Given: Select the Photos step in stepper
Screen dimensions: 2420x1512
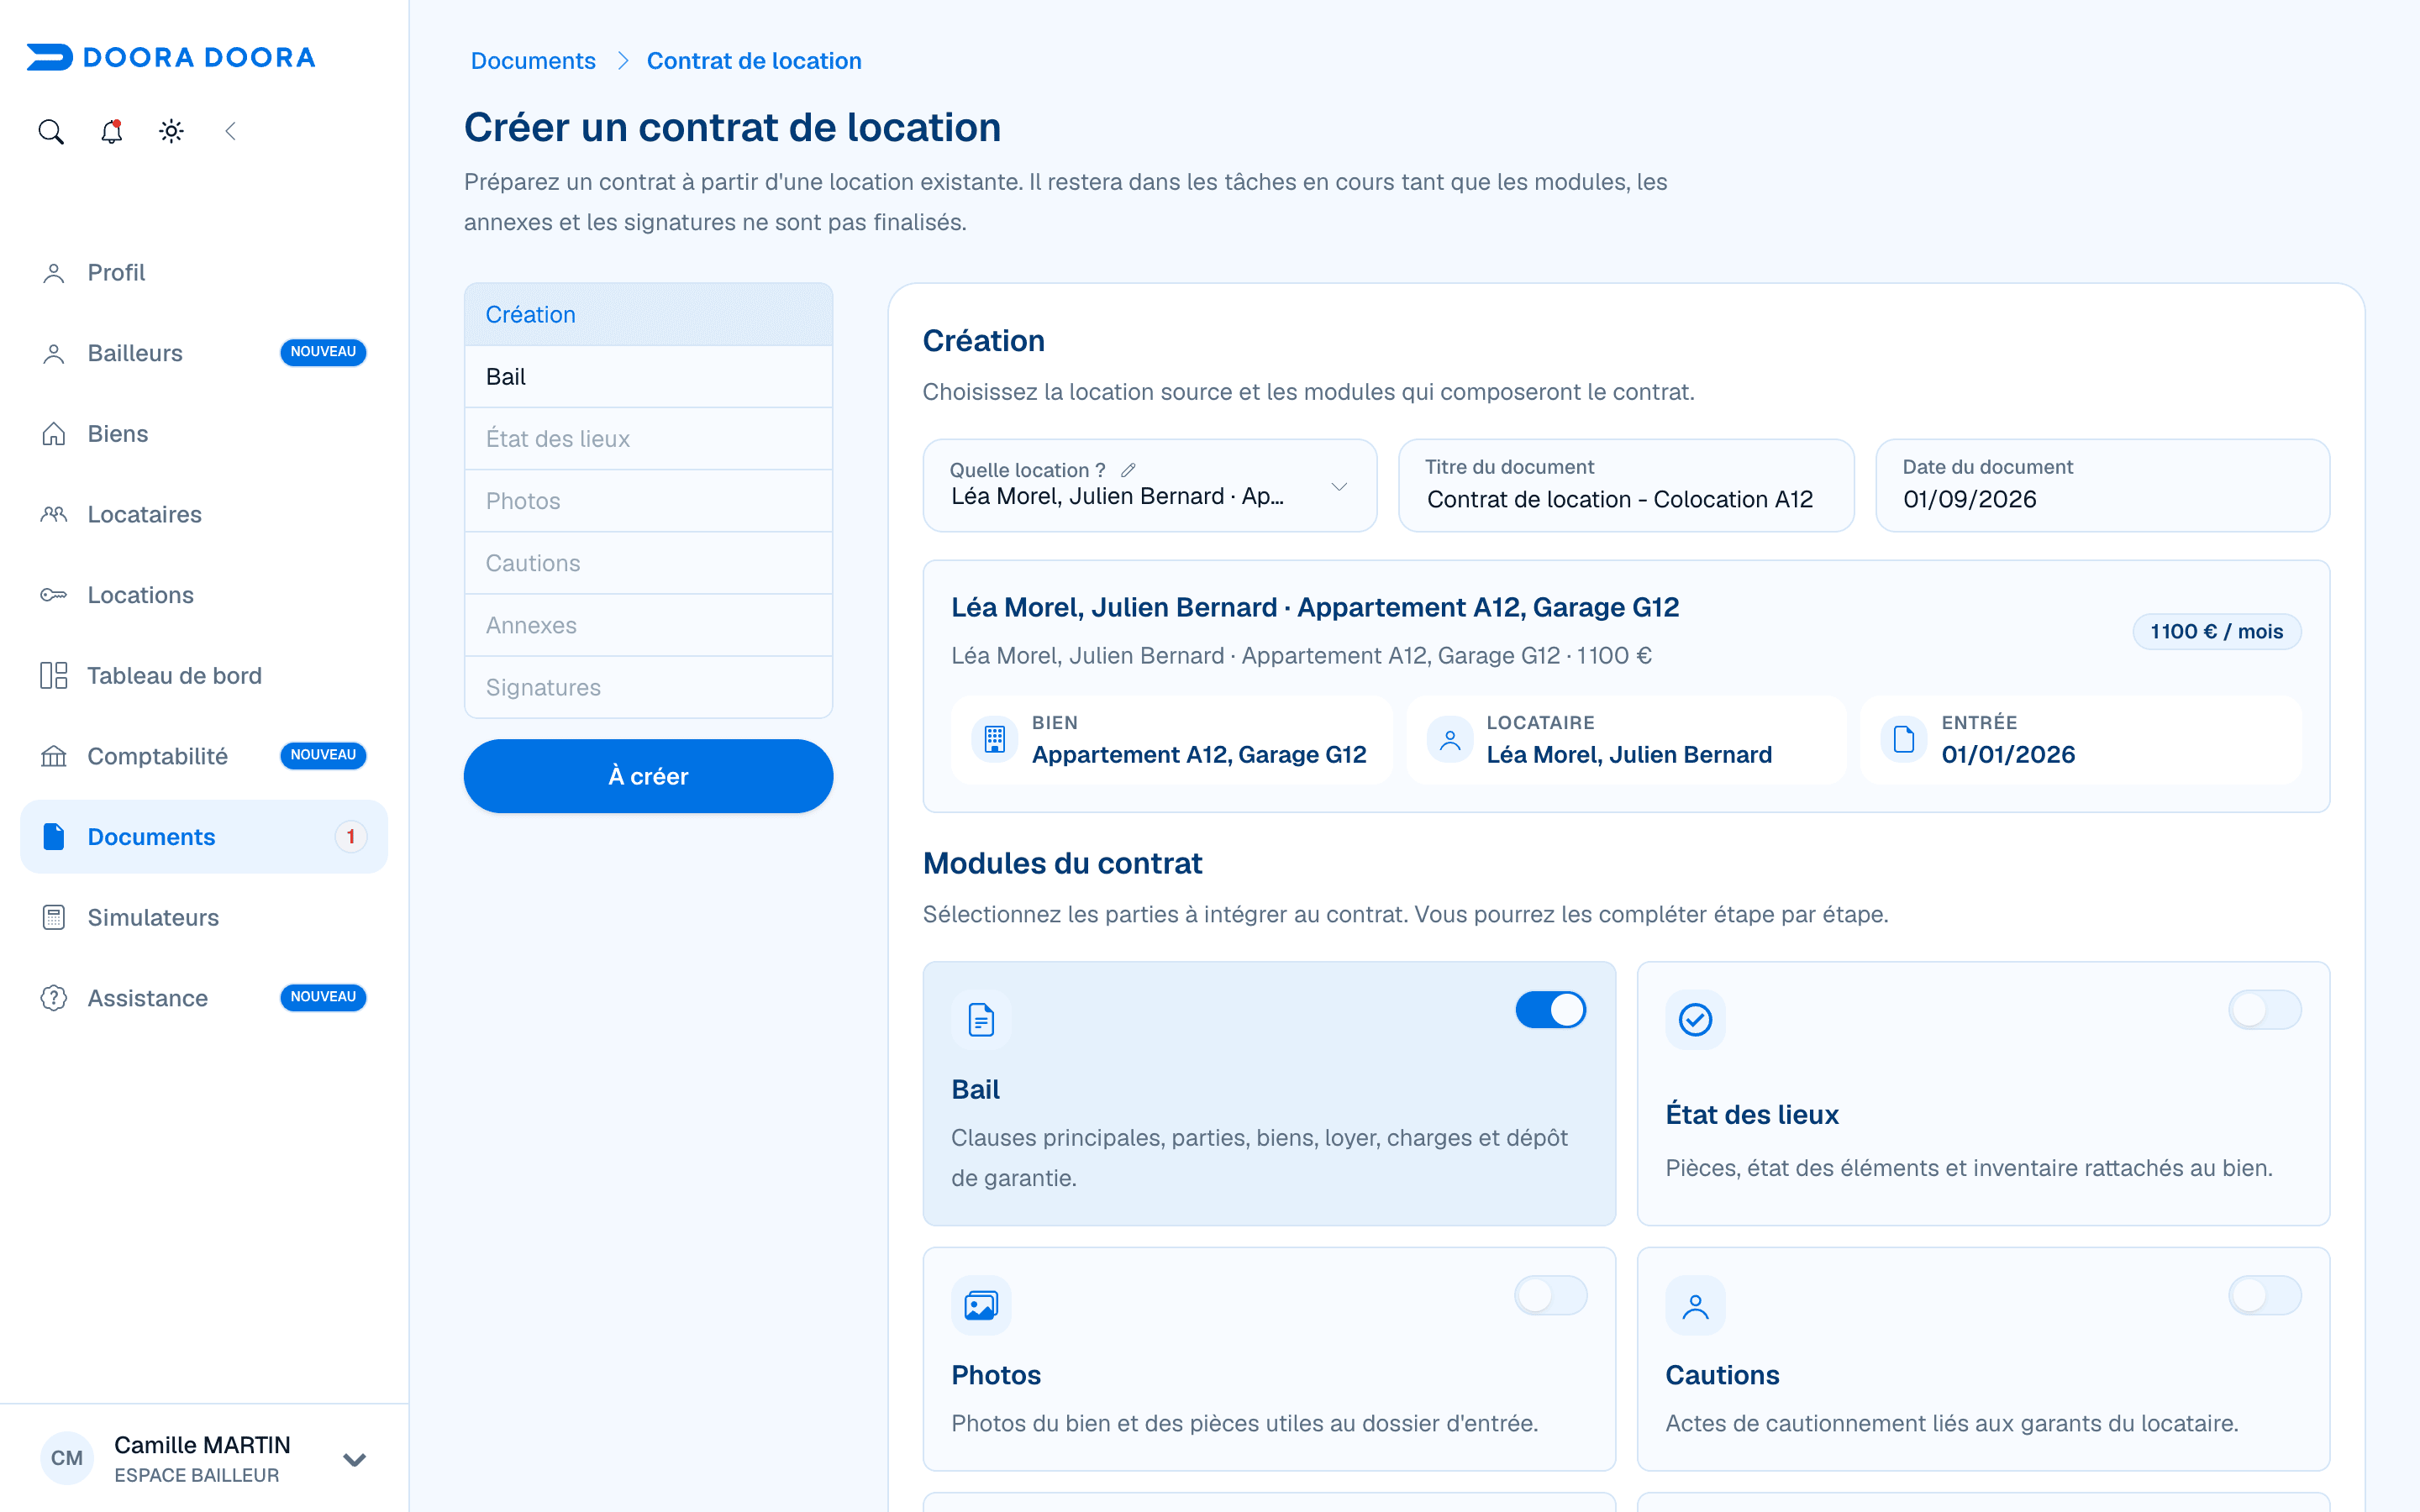Looking at the screenshot, I should pos(648,501).
